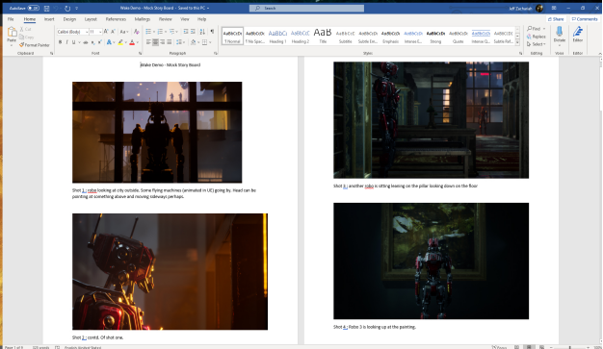
Task: Save document from Quick Access Toolbar
Action: point(46,8)
